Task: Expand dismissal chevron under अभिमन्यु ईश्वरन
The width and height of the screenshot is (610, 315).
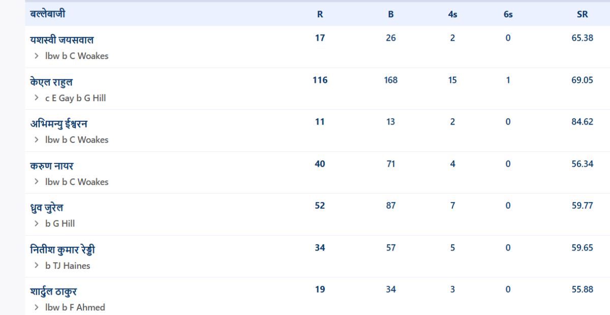Action: [x=37, y=140]
